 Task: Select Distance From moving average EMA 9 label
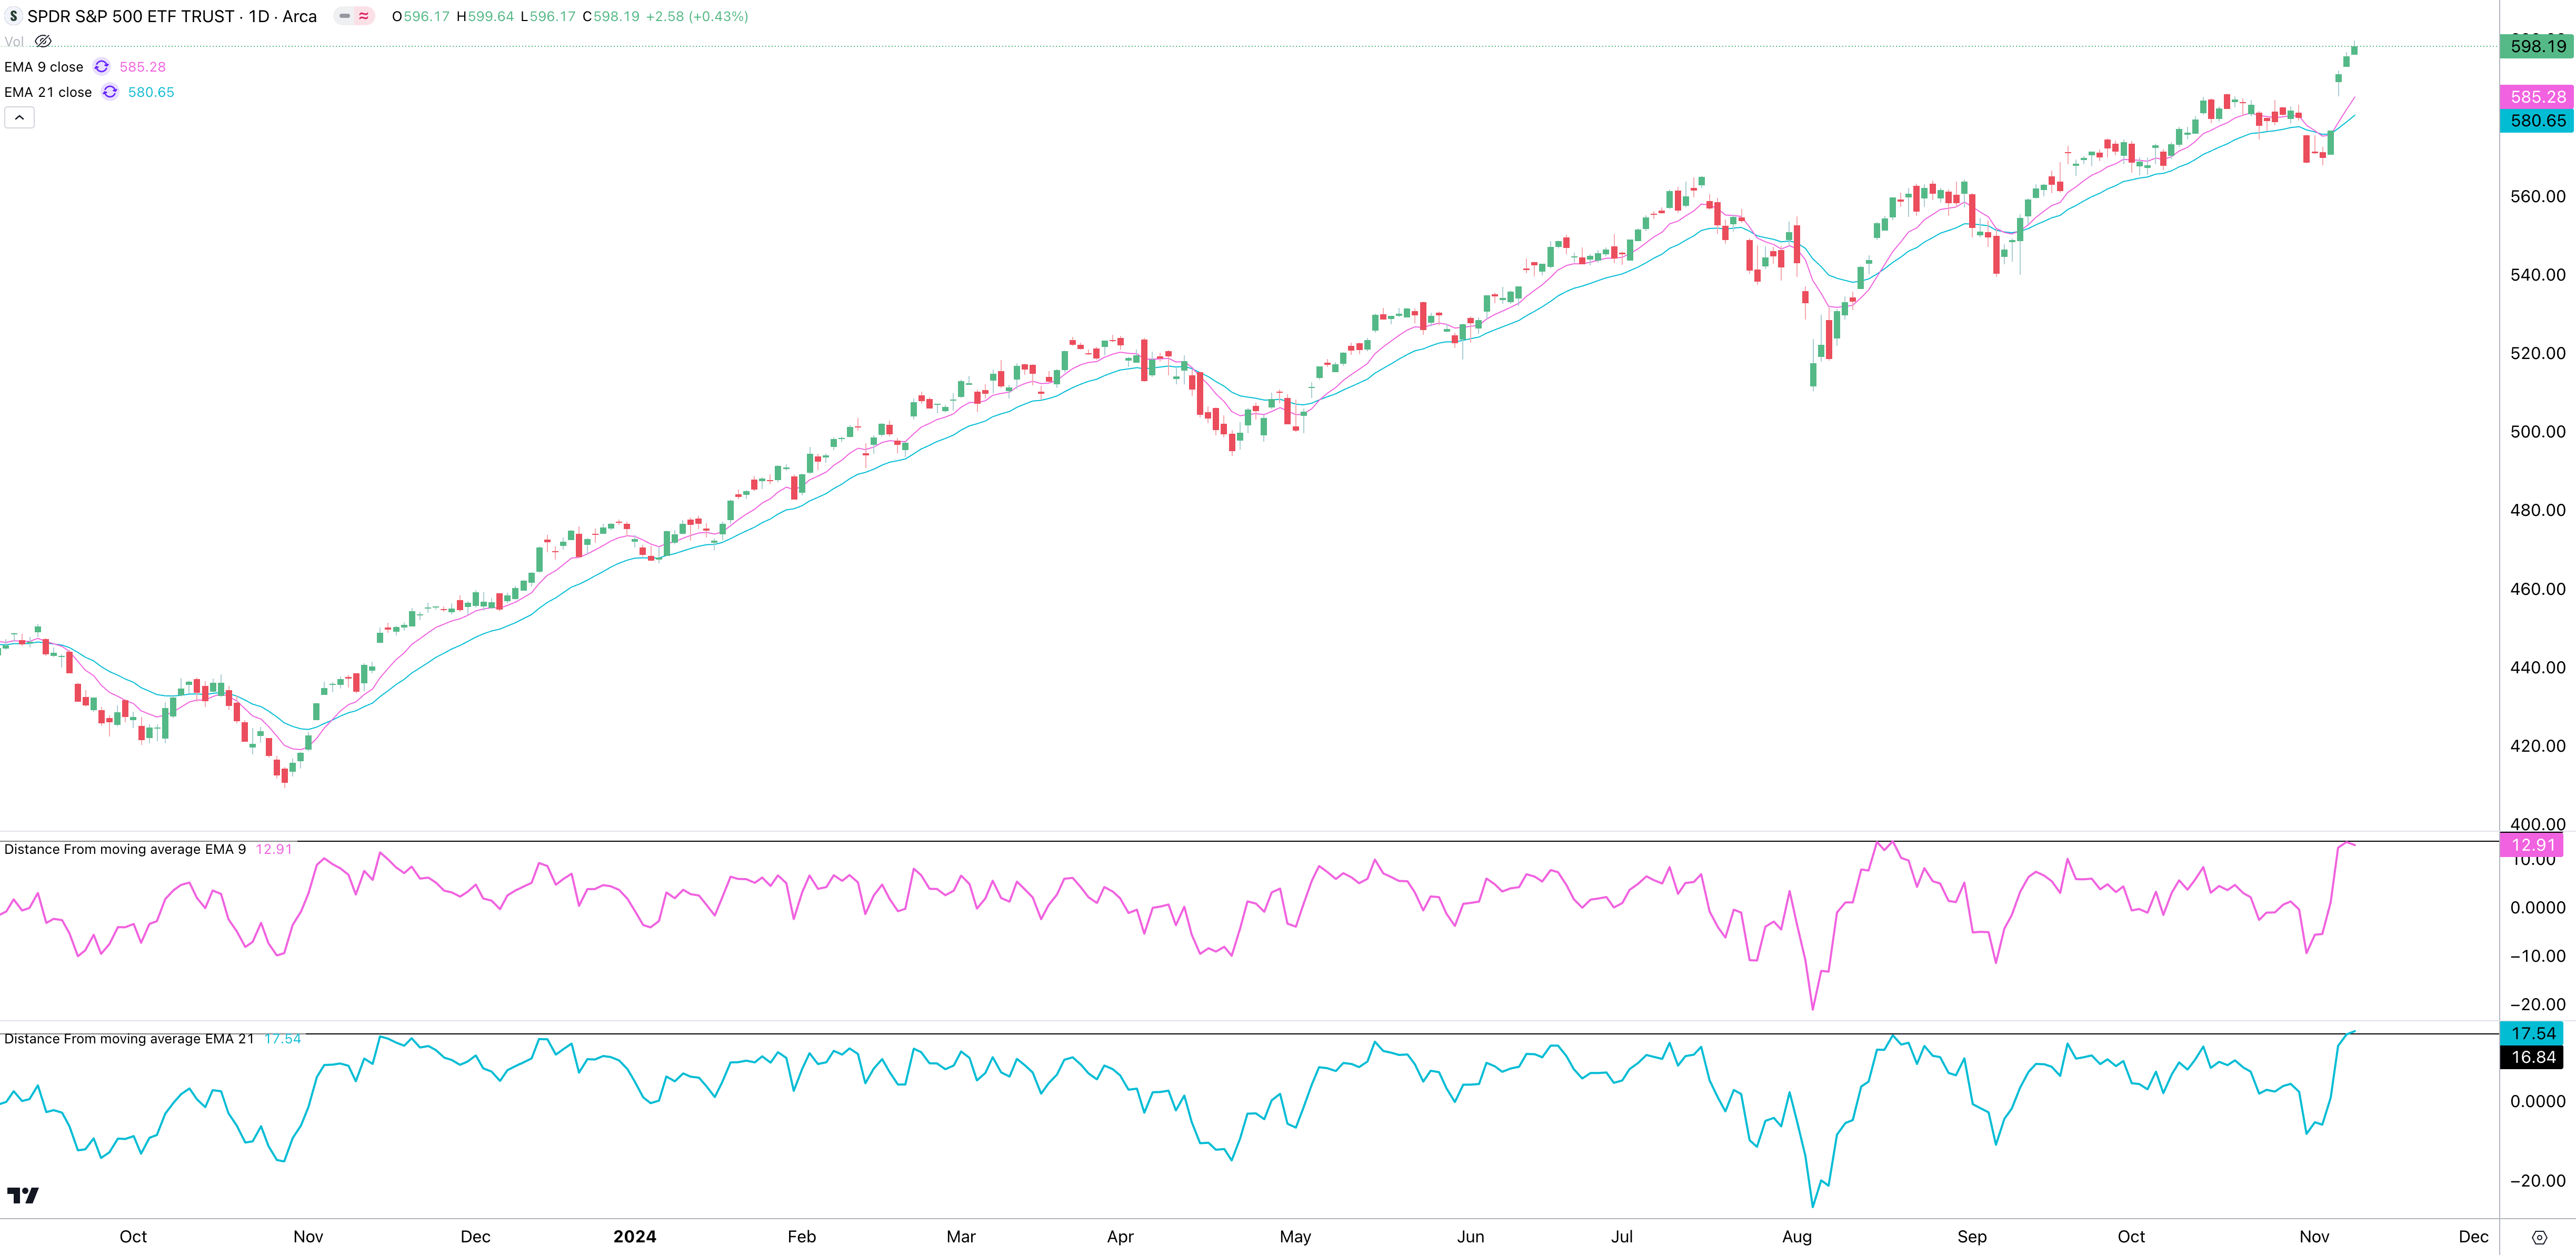125,849
